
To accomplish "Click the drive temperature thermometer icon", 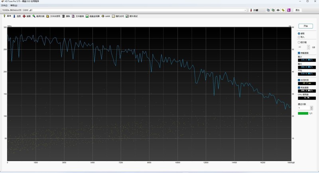I will pyautogui.click(x=251, y=10).
